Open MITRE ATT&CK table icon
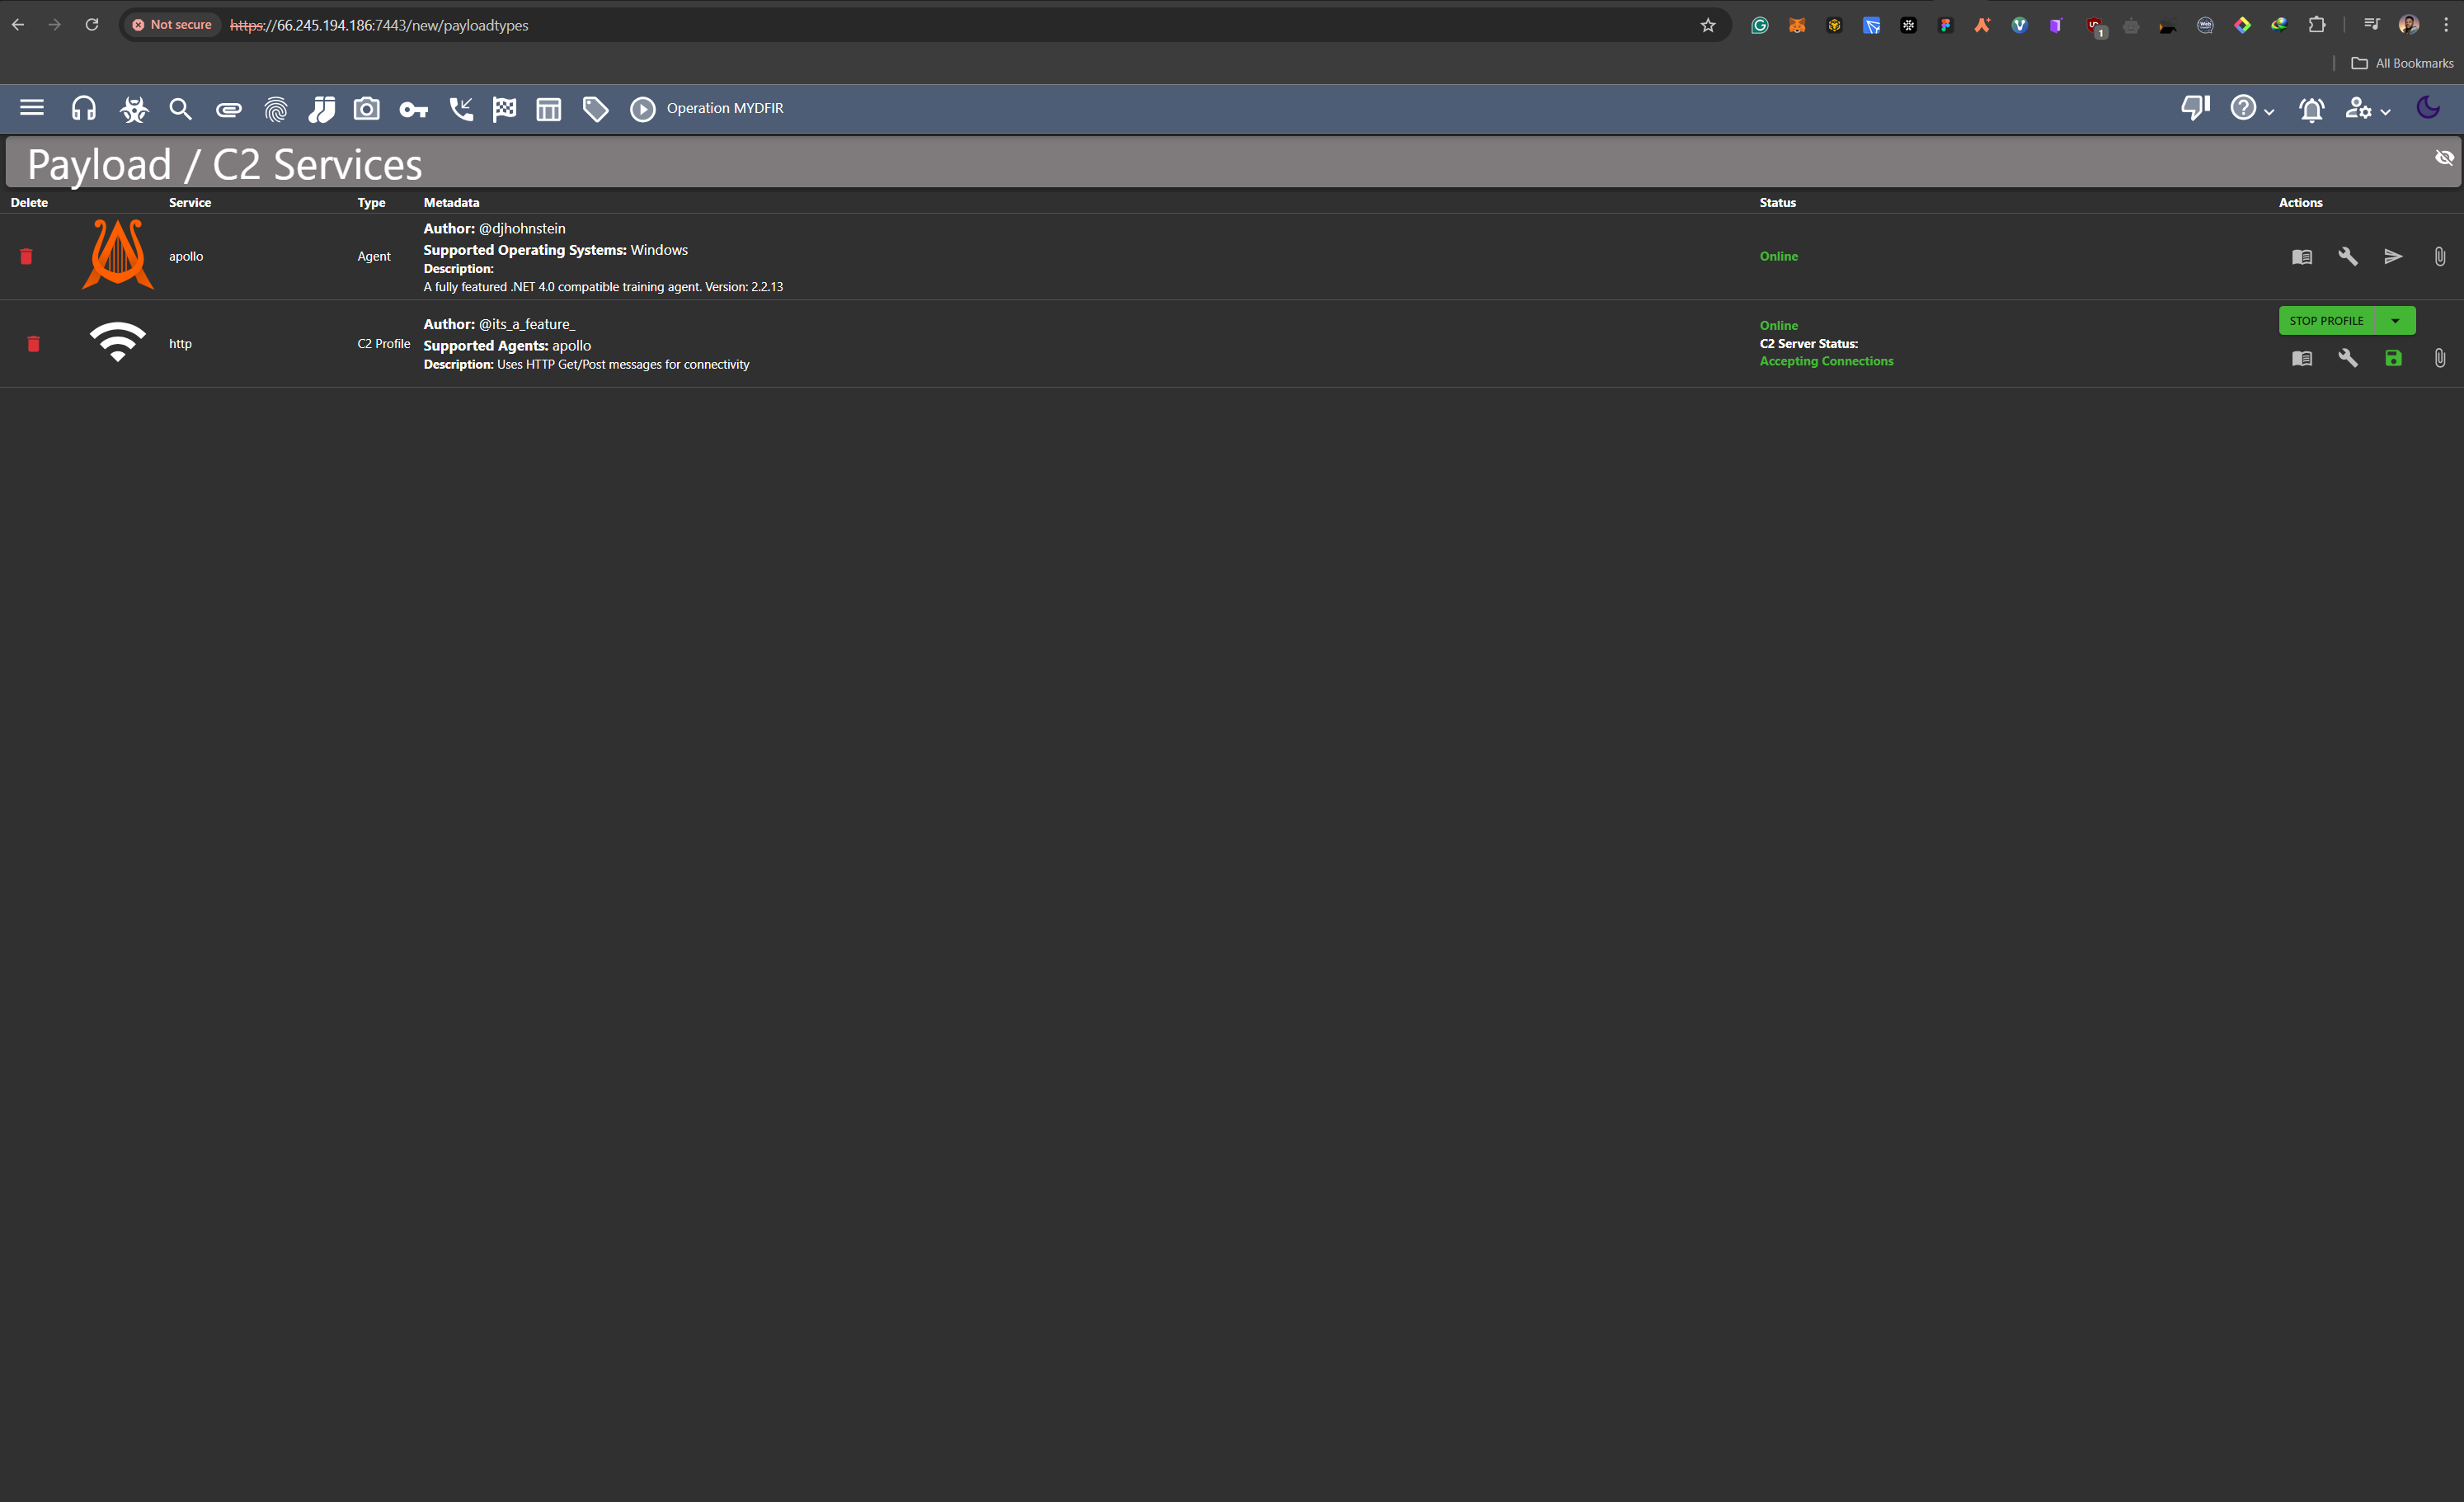This screenshot has width=2464, height=1502. [x=548, y=109]
